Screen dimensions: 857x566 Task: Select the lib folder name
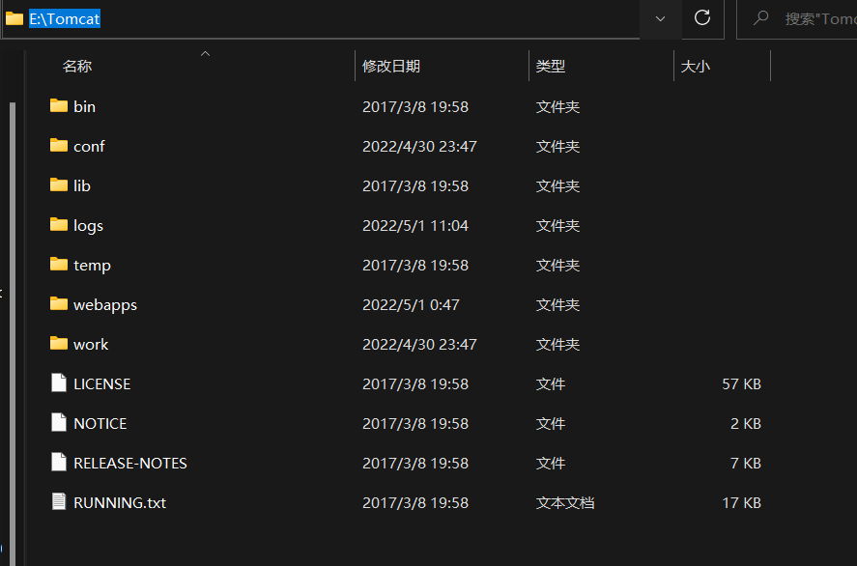[x=82, y=185]
